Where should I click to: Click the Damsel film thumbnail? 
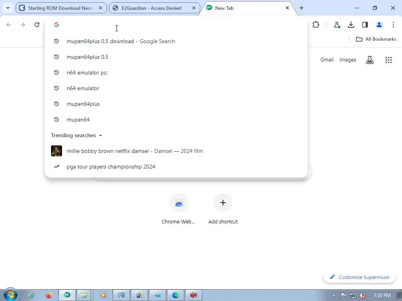coord(57,151)
